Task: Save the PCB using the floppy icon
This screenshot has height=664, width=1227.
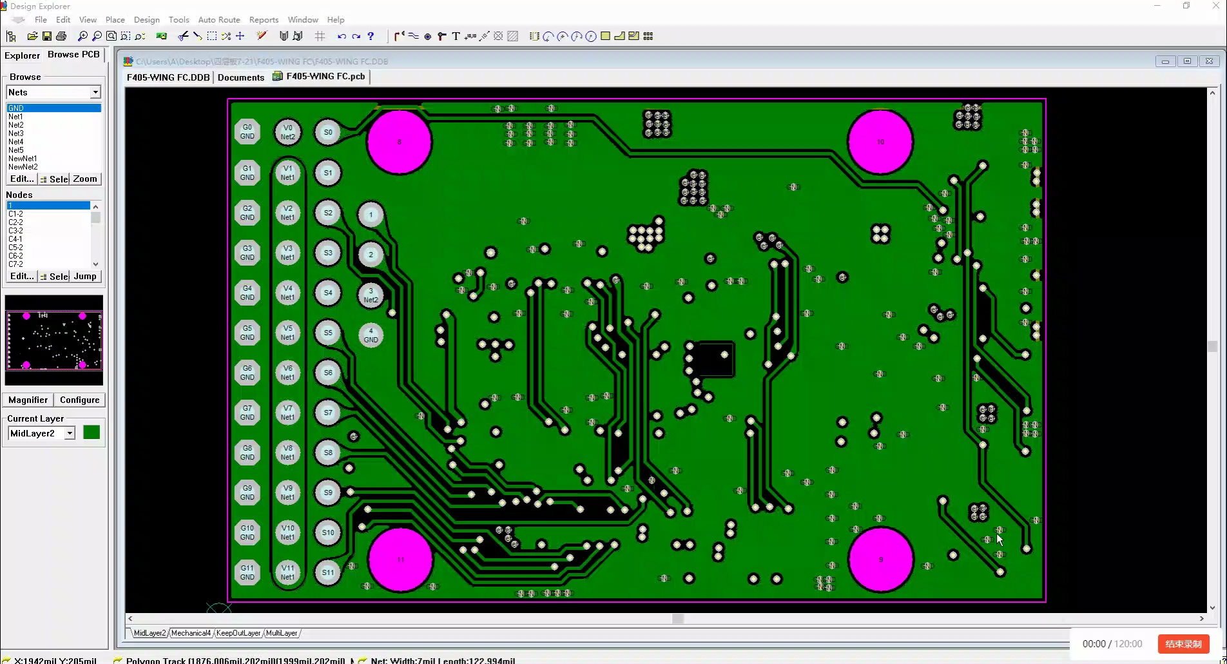Action: click(x=47, y=36)
